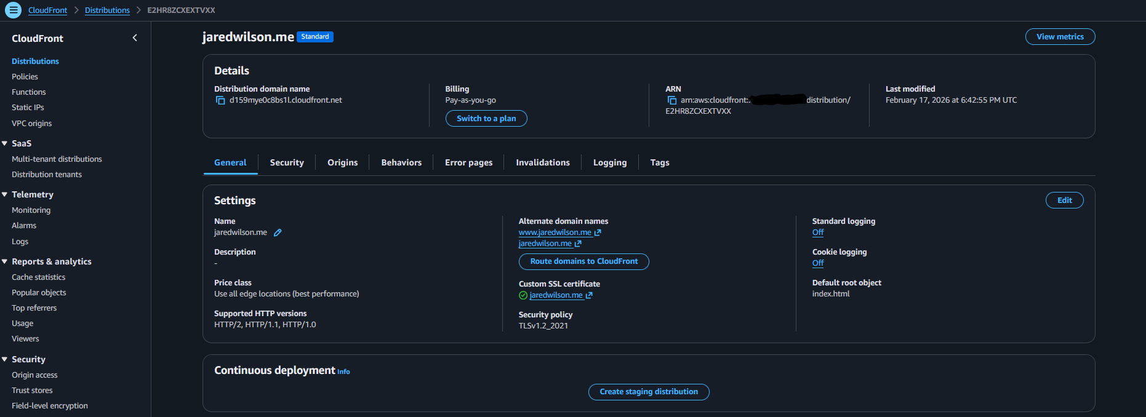Image resolution: width=1146 pixels, height=417 pixels.
Task: Copy the ARN value
Action: (671, 100)
